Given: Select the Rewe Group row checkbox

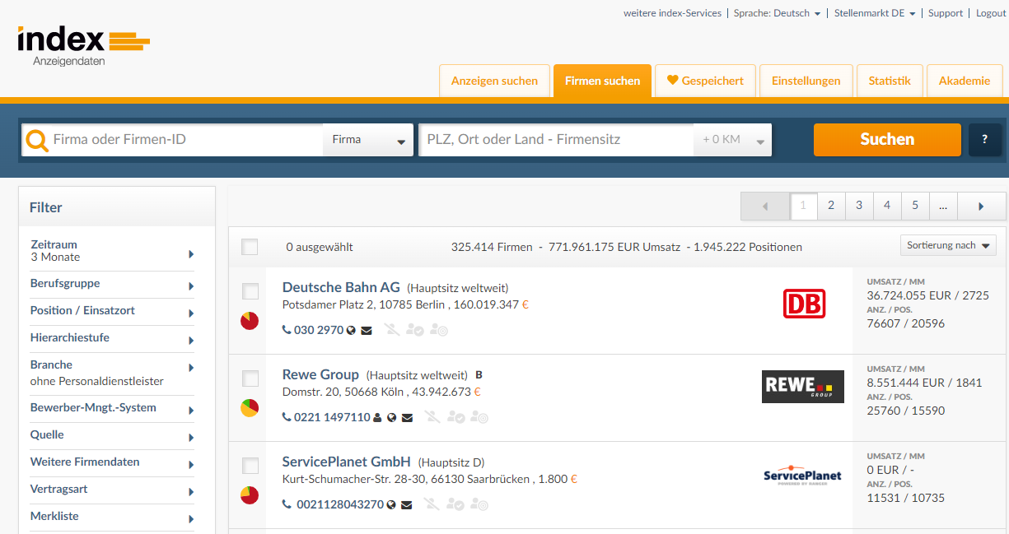Looking at the screenshot, I should coord(250,378).
